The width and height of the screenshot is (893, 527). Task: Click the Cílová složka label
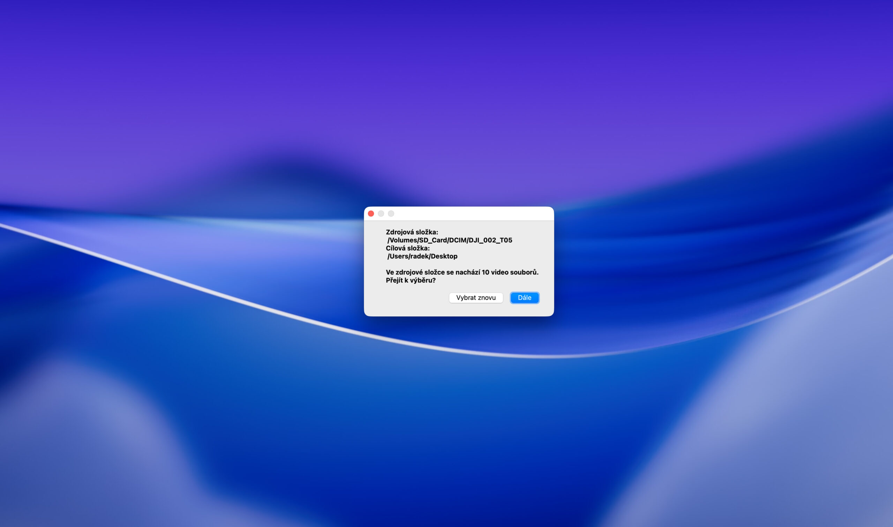(x=408, y=248)
